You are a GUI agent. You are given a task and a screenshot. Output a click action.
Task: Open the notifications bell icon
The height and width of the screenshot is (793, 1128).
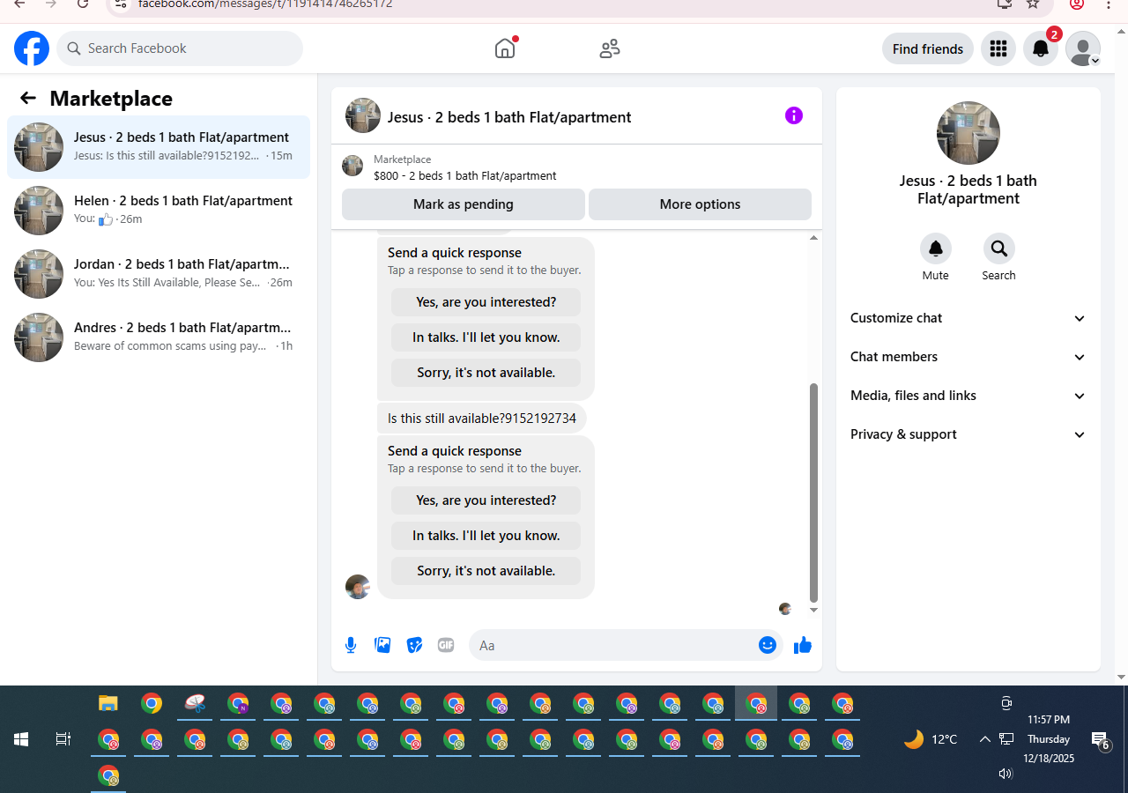1041,48
